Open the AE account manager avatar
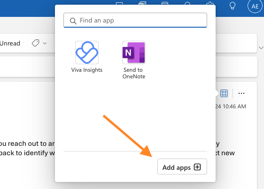Screen dimensions: 264x189 coord(255,6)
